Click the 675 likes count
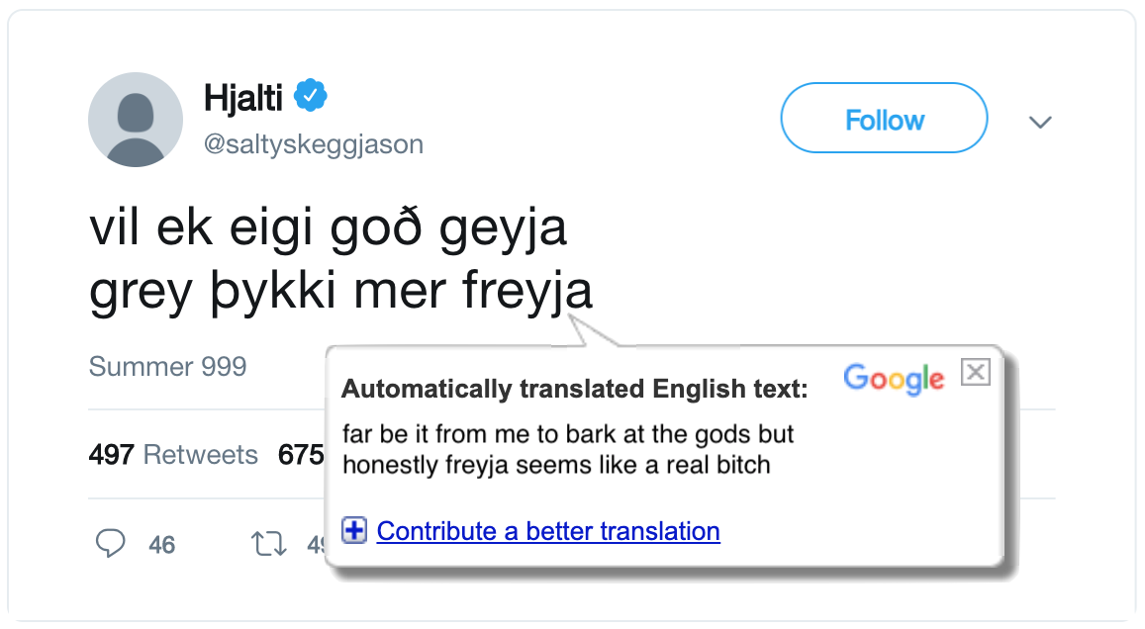Viewport: 1145px width, 629px height. click(x=301, y=455)
